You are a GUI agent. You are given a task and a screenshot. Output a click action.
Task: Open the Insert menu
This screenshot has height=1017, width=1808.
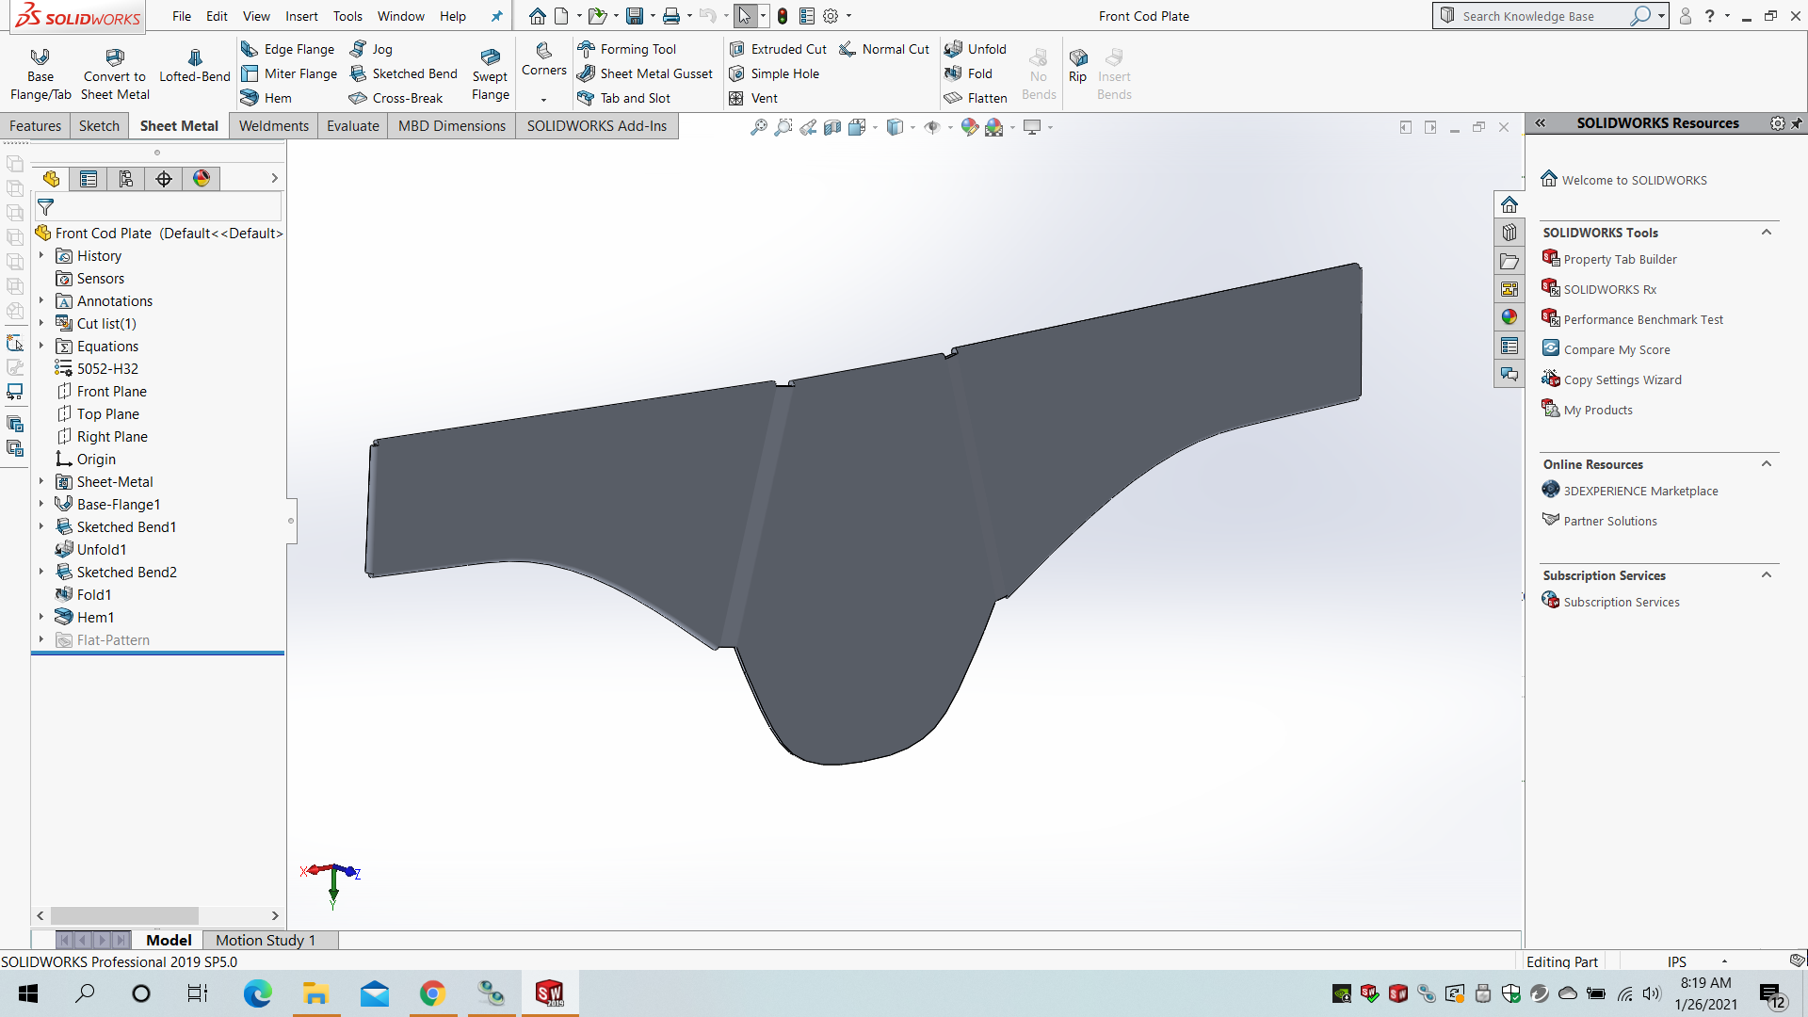301,16
